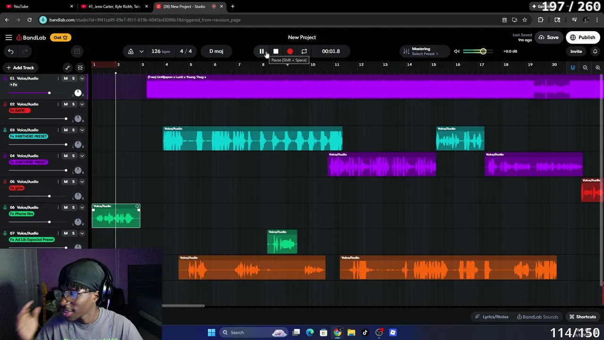Open File Explorer from taskbar
The image size is (604, 340).
[x=351, y=332]
